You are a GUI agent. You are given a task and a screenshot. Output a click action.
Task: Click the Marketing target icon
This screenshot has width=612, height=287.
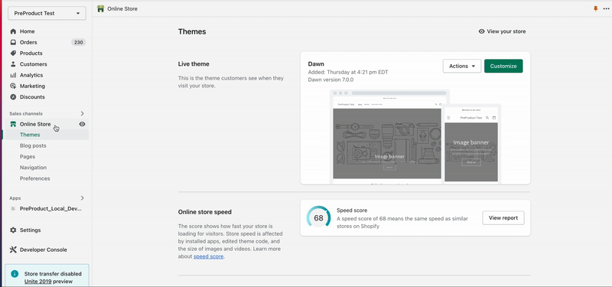(x=13, y=86)
